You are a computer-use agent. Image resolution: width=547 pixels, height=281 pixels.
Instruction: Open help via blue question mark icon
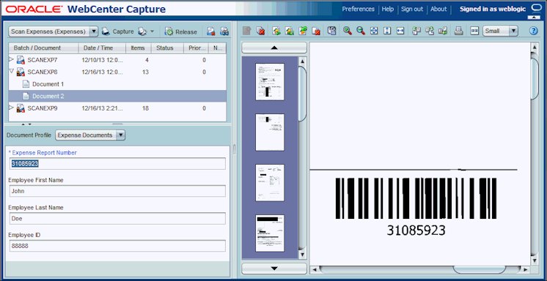533,31
